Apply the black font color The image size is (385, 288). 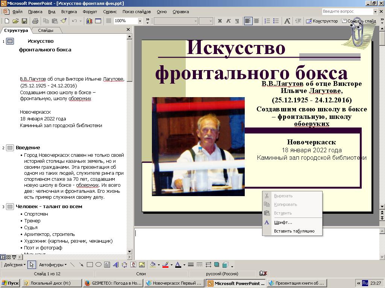pos(178,265)
